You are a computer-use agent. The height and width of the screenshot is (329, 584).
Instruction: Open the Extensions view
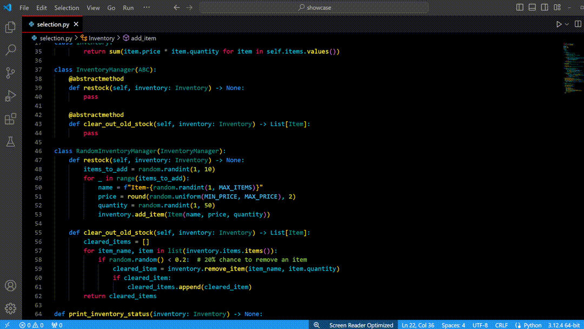pos(10,119)
